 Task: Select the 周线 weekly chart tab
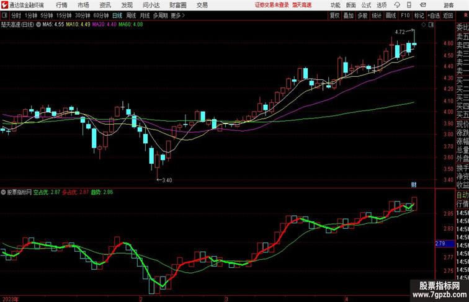click(131, 16)
